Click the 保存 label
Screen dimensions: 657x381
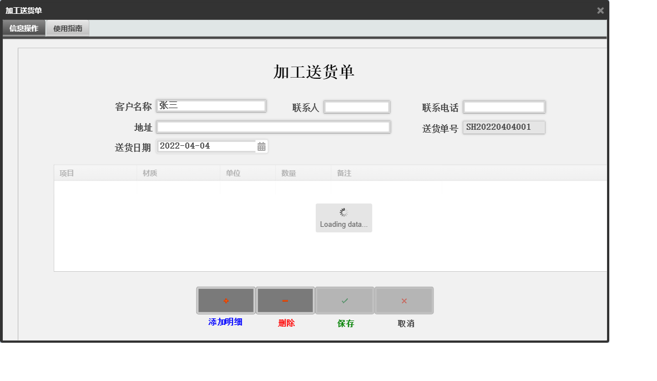click(344, 322)
